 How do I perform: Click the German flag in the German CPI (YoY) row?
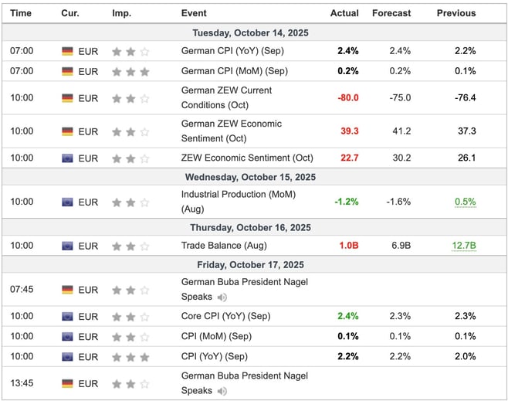[69, 51]
